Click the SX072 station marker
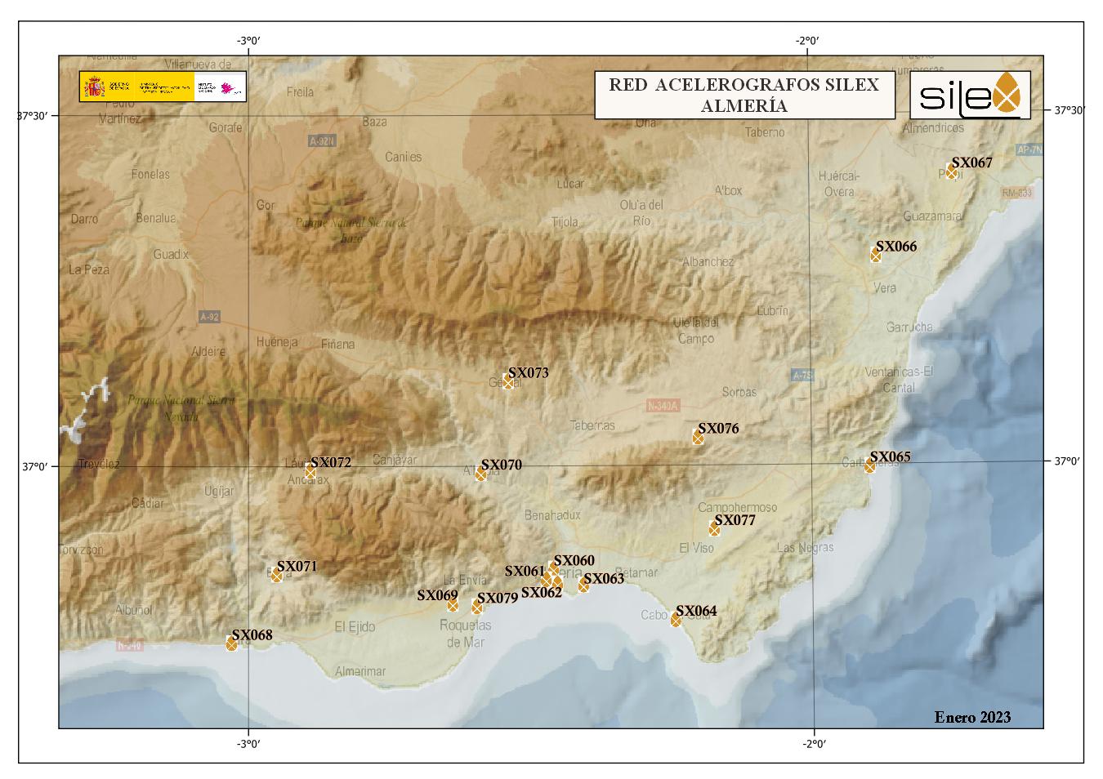The image size is (1103, 779). click(x=310, y=472)
